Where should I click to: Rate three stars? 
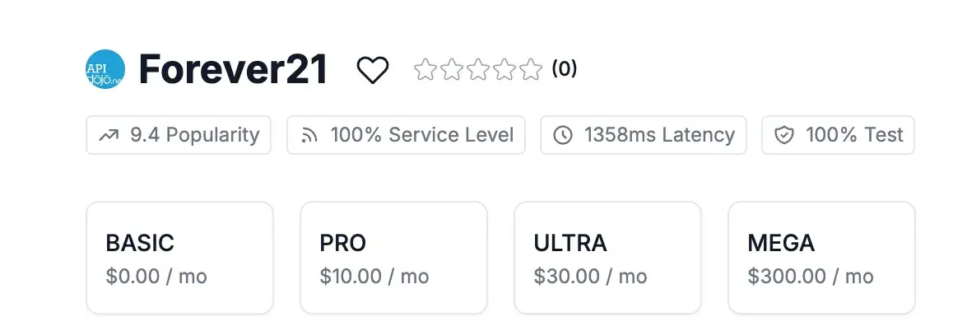tap(478, 69)
